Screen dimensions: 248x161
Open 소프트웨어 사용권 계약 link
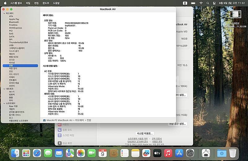pos(138,139)
